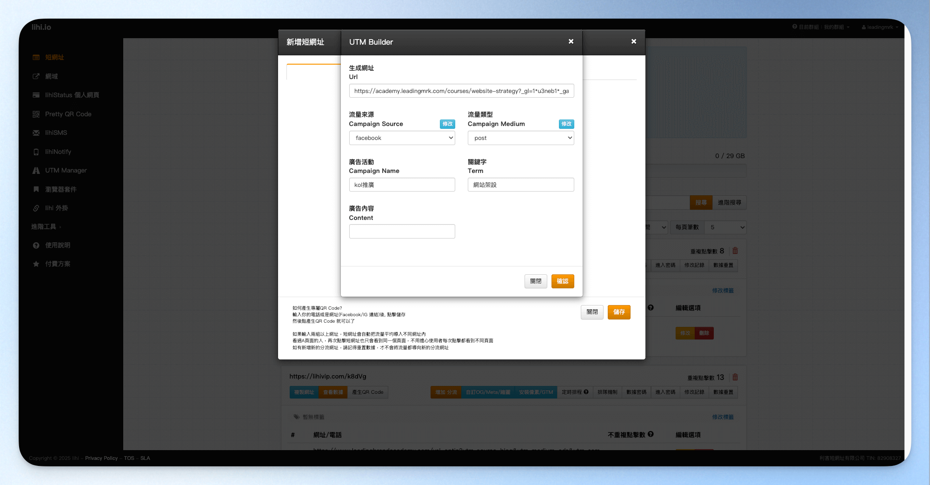Open the 每頁筆數 dropdown showing 5
The image size is (930, 485).
coord(725,227)
